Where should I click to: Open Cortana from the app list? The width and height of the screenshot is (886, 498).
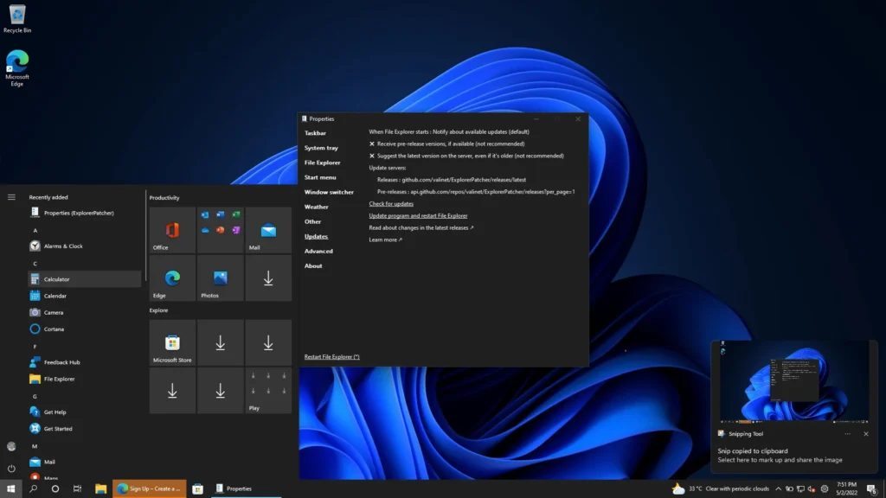pyautogui.click(x=85, y=329)
